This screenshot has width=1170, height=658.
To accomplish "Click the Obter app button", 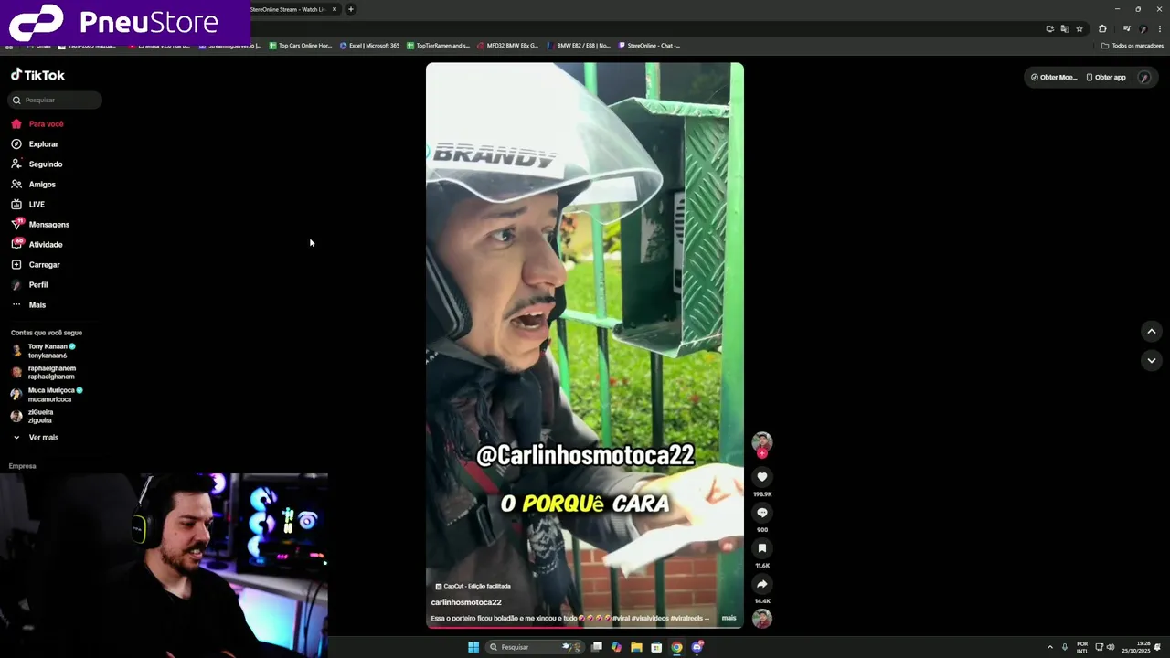I will point(1106,78).
